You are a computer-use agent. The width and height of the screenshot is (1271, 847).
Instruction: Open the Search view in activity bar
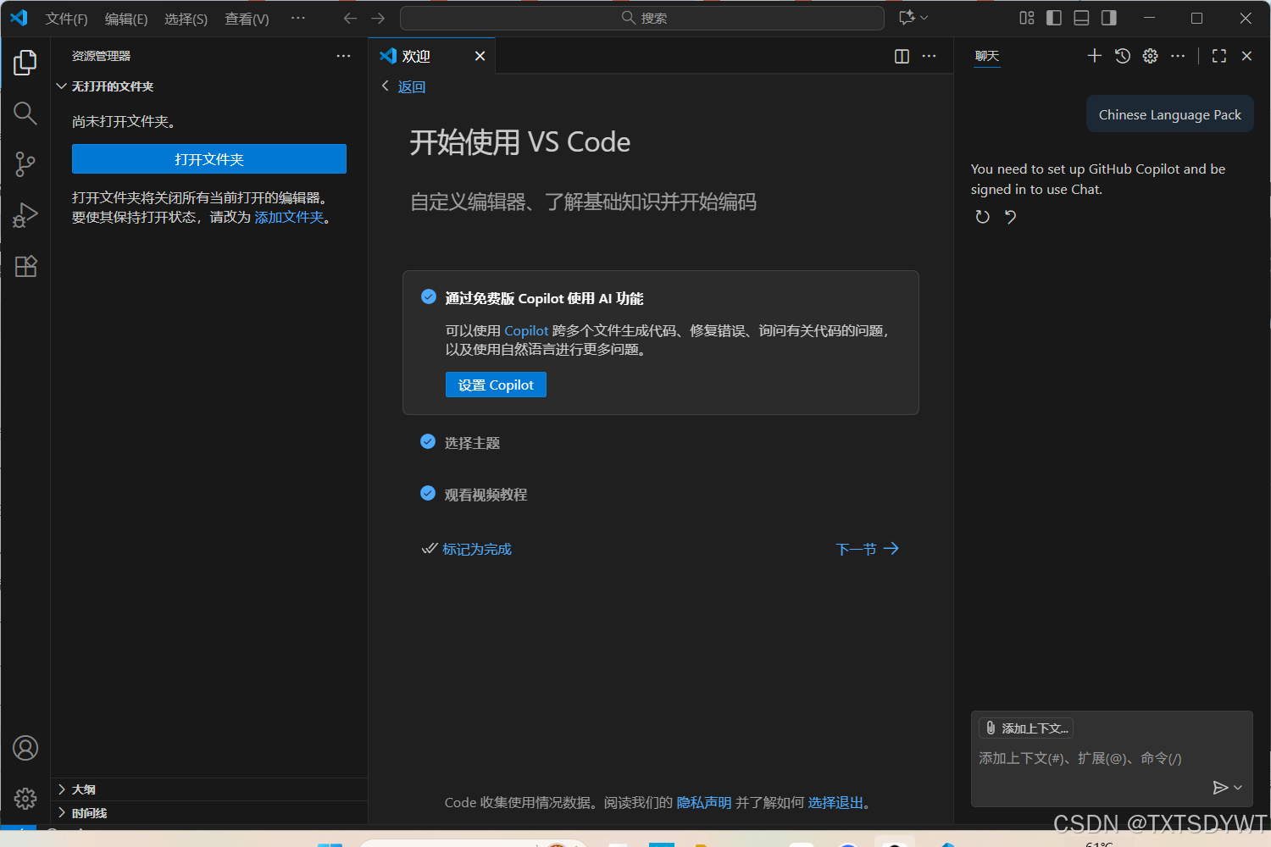click(x=25, y=113)
